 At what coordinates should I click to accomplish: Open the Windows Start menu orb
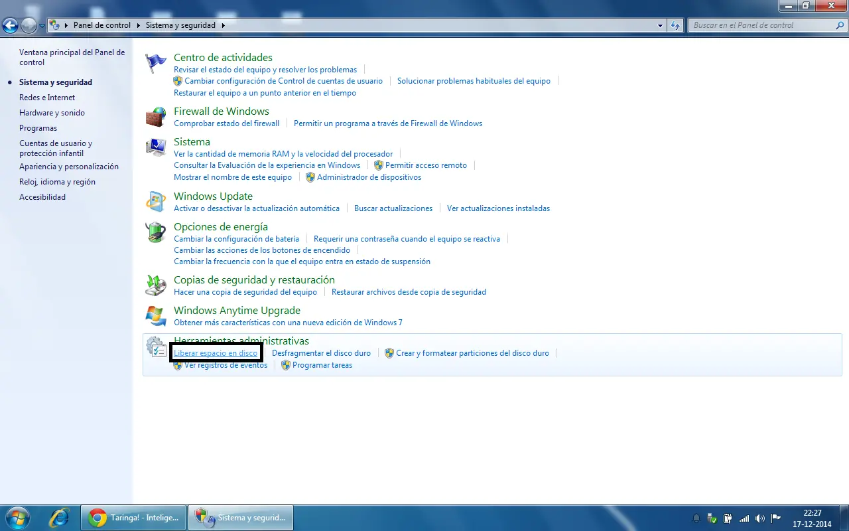click(17, 518)
